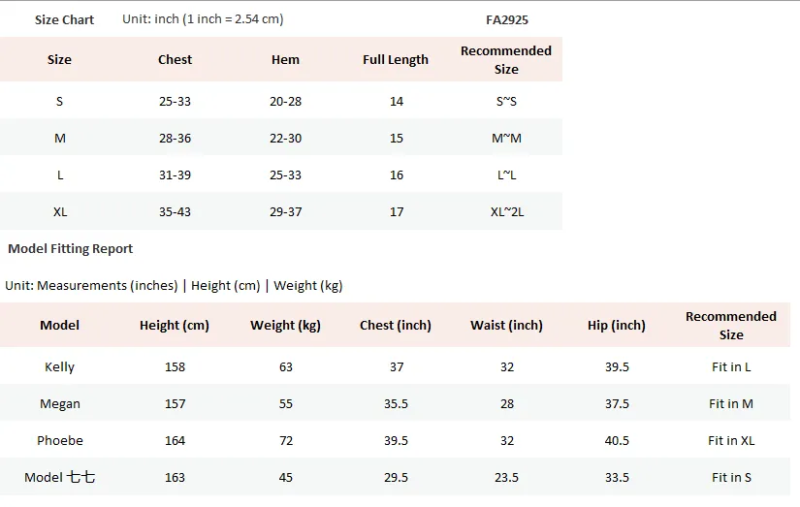Click the Model Fitting Report heading
The height and width of the screenshot is (507, 800).
coord(71,248)
